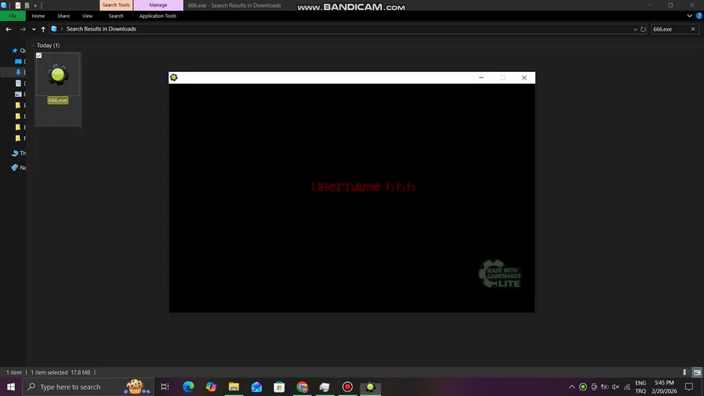Viewport: 704px width, 396px height.
Task: Open Downloads arrow icon in sidebar
Action: pos(19,72)
